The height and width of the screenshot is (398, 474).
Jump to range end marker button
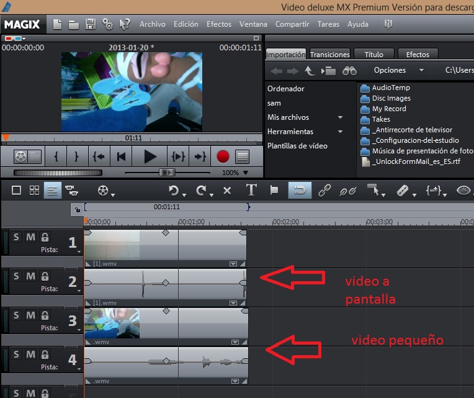pyautogui.click(x=200, y=156)
